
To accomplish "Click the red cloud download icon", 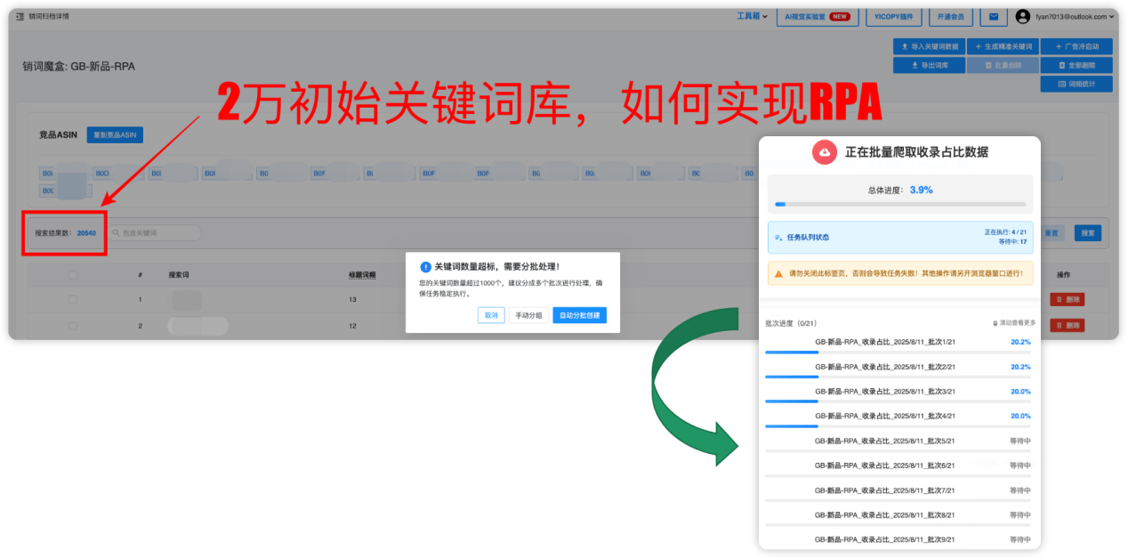I will pos(825,152).
